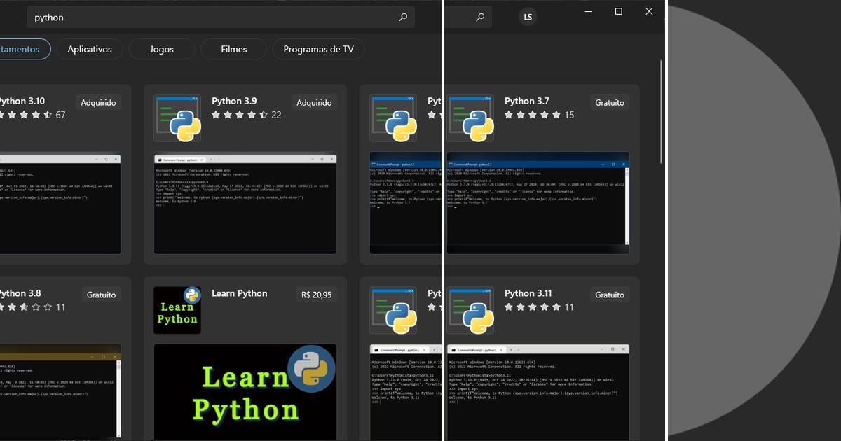Screen dimensions: 841x441
Task: Select the Programas de TV category
Action: coord(319,49)
